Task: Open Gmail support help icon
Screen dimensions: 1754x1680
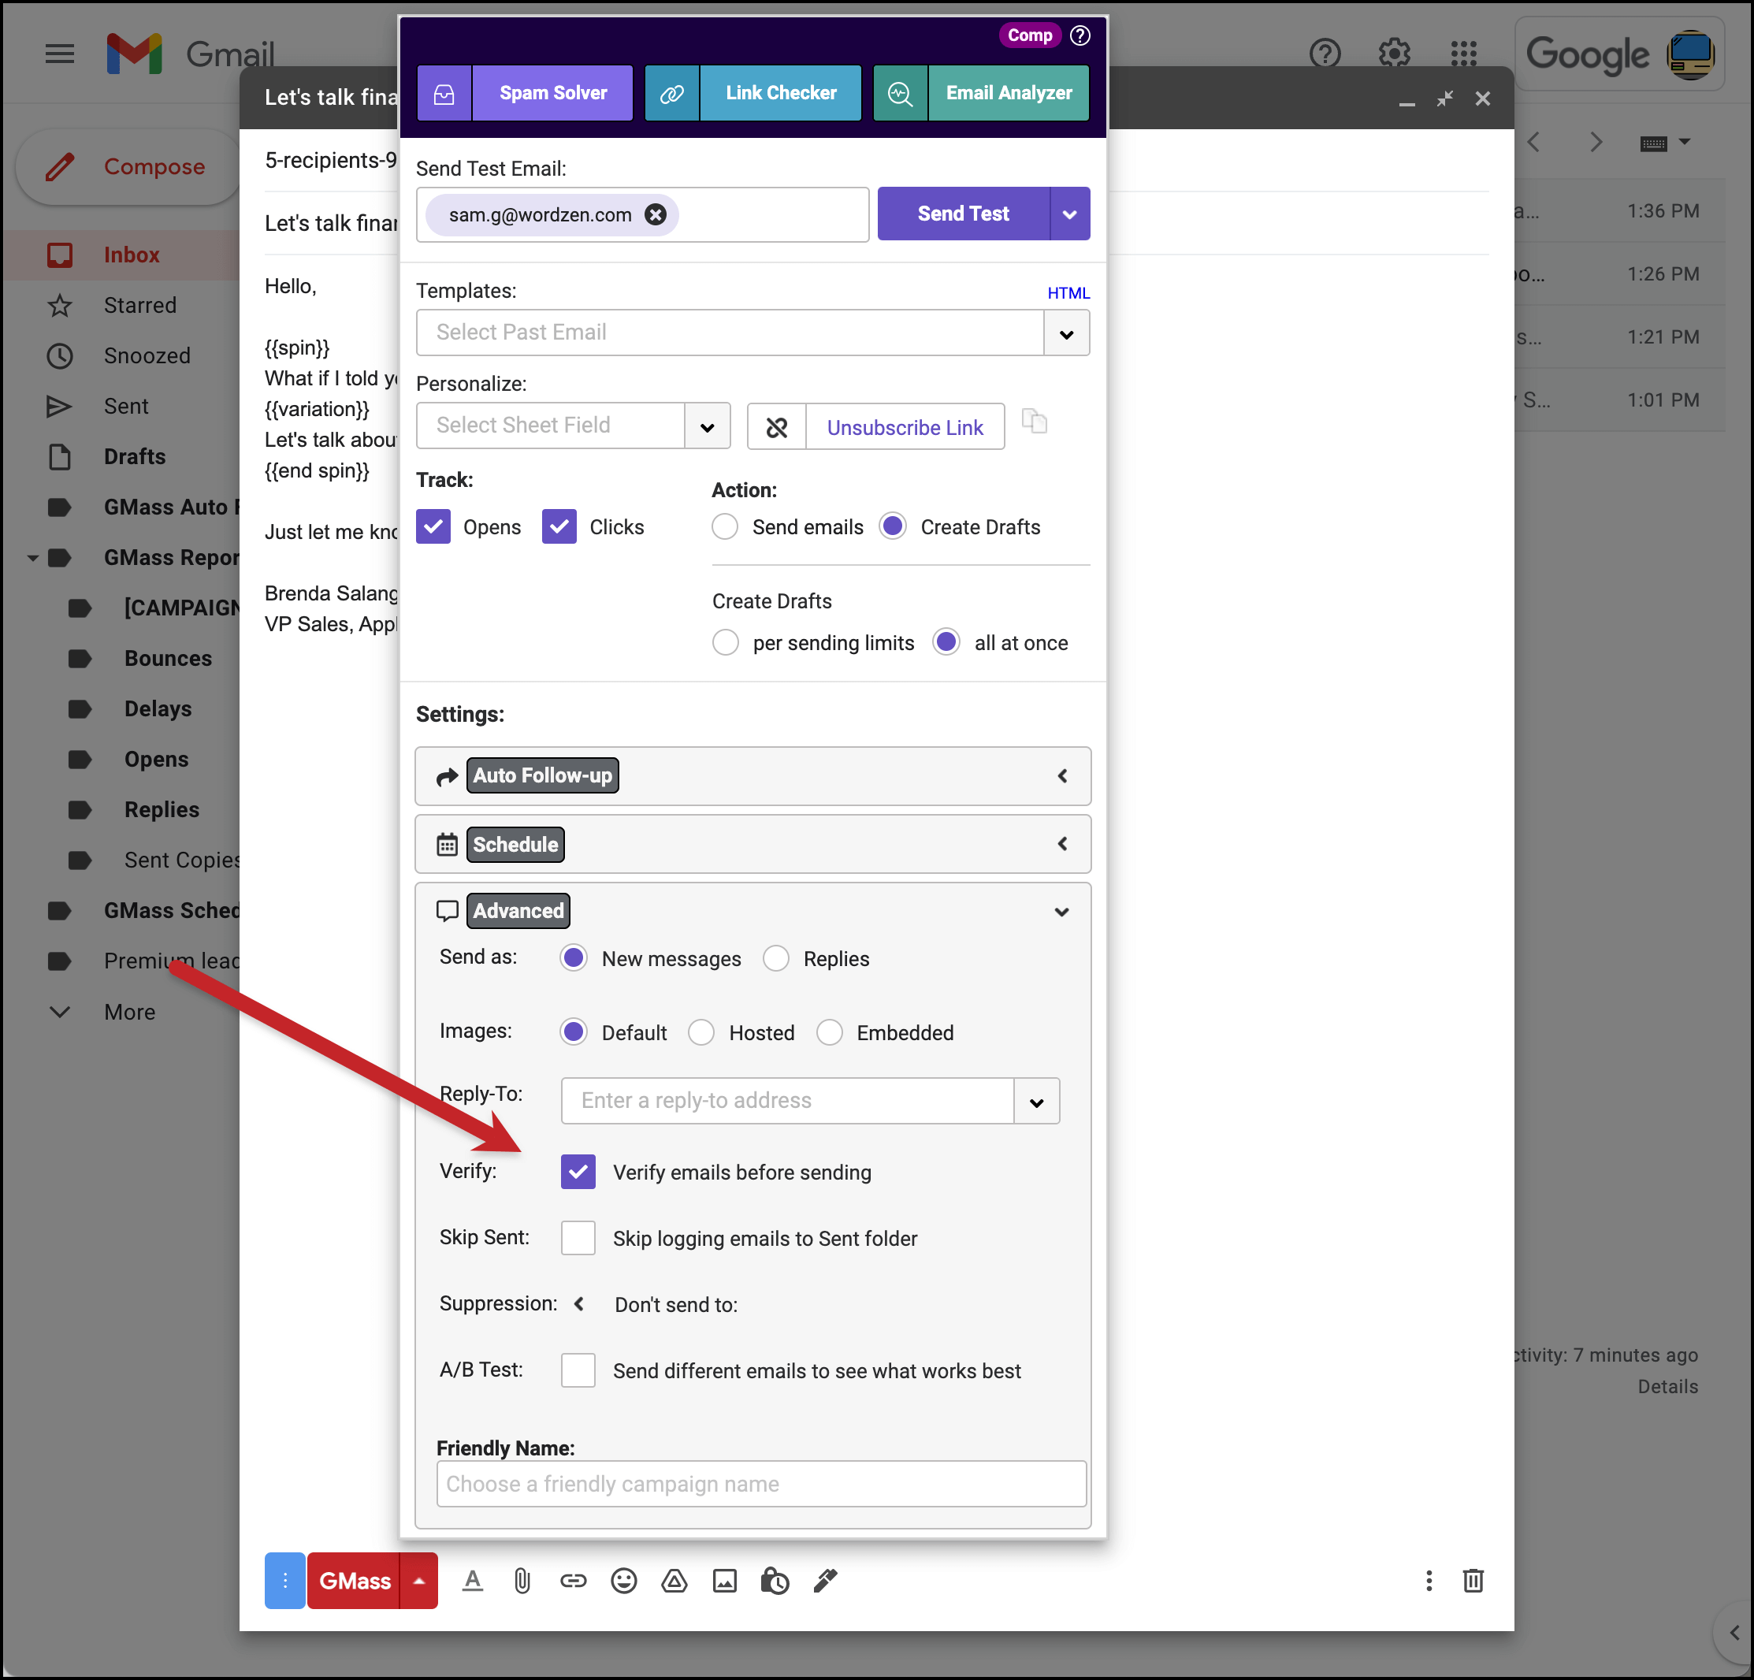Action: [1325, 54]
